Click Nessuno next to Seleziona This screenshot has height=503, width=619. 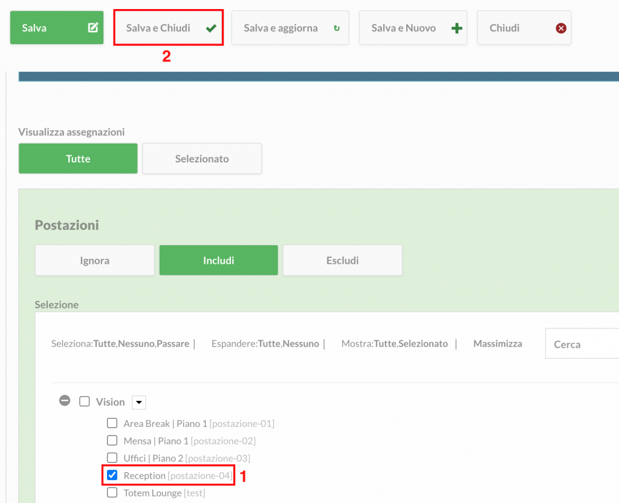(x=136, y=344)
